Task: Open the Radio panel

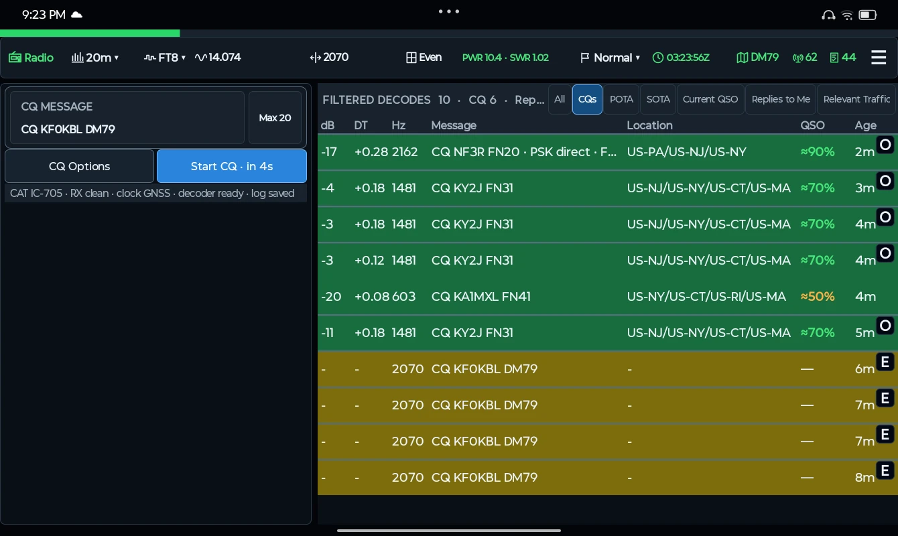Action: (x=31, y=58)
